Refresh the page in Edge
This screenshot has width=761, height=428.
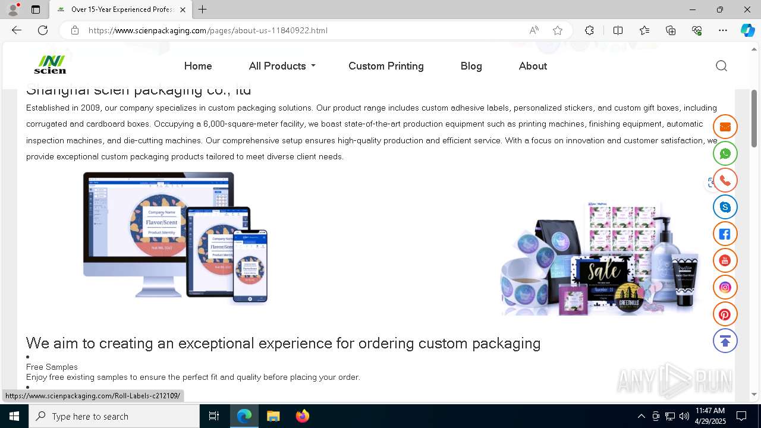pyautogui.click(x=43, y=30)
